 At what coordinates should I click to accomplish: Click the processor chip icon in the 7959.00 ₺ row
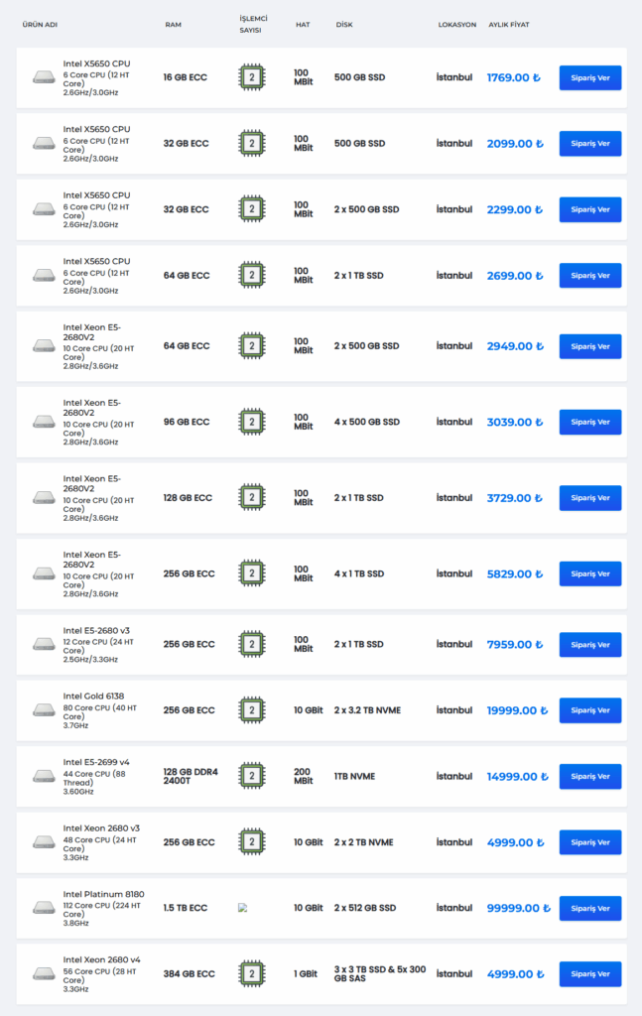pos(252,644)
